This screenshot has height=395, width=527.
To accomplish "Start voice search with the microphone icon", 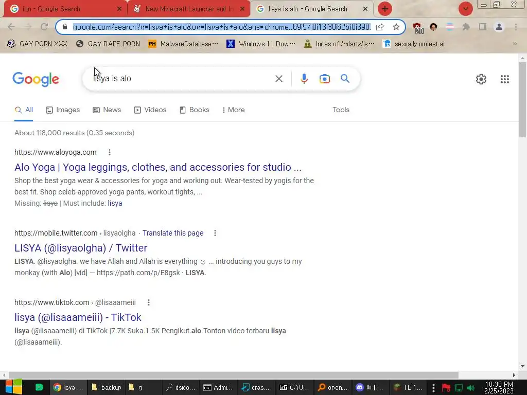I will click(304, 79).
